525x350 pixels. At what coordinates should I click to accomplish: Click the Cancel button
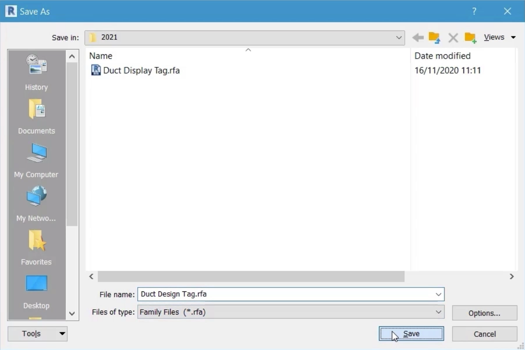485,334
